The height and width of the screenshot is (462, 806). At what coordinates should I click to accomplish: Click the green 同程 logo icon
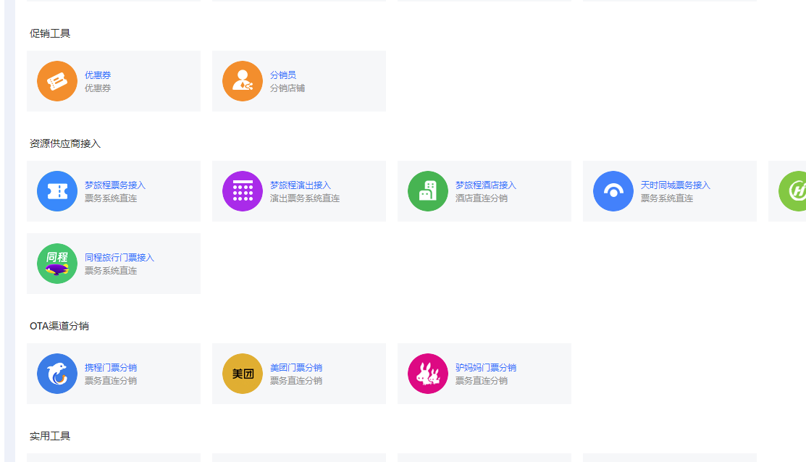pyautogui.click(x=57, y=264)
